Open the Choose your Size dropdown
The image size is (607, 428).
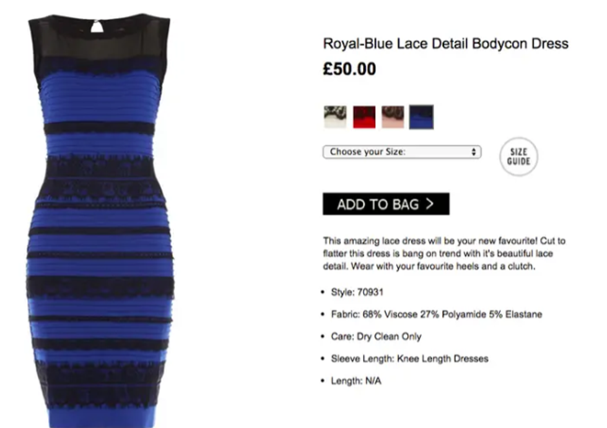coord(402,152)
